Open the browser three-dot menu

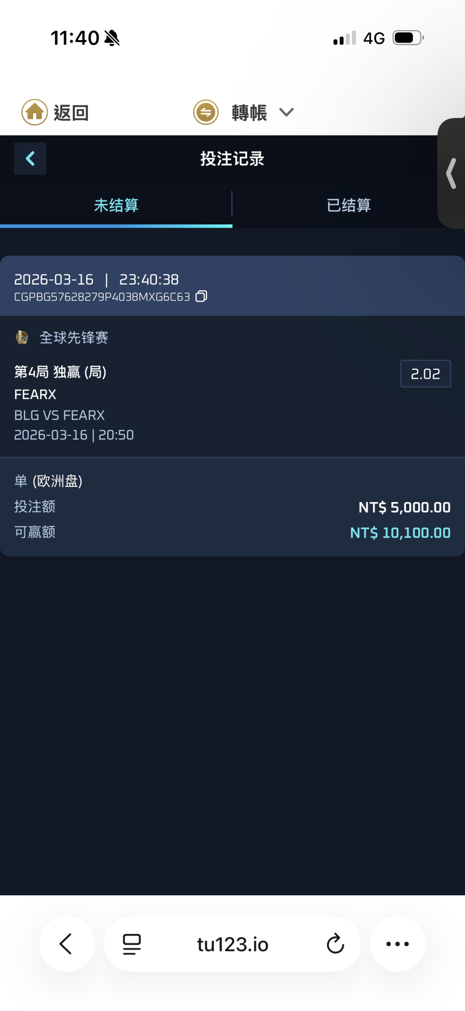(x=397, y=944)
